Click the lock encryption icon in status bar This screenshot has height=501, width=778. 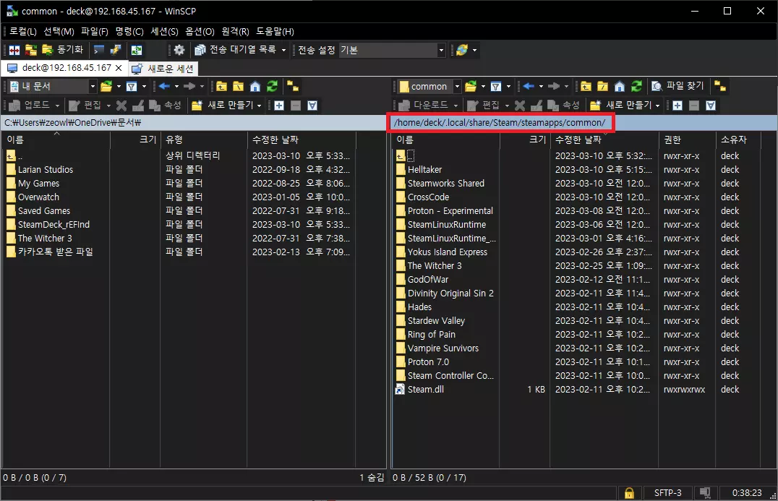click(x=629, y=493)
